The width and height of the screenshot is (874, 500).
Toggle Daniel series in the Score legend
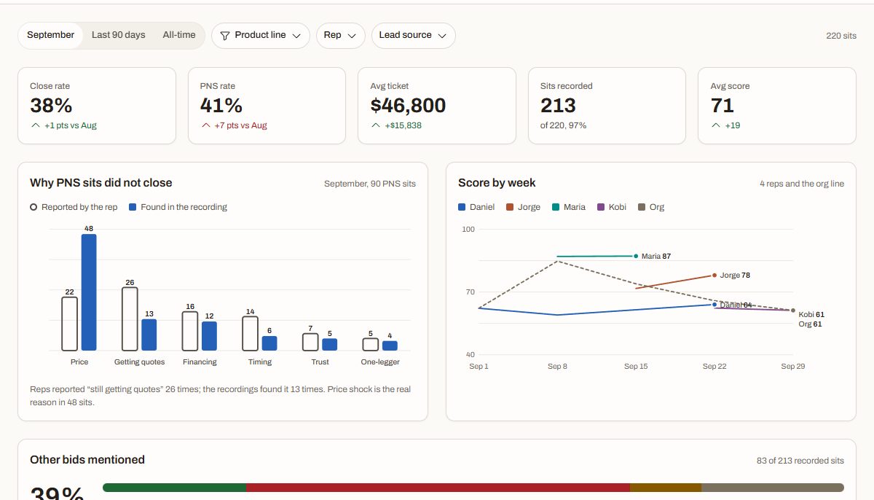point(476,207)
